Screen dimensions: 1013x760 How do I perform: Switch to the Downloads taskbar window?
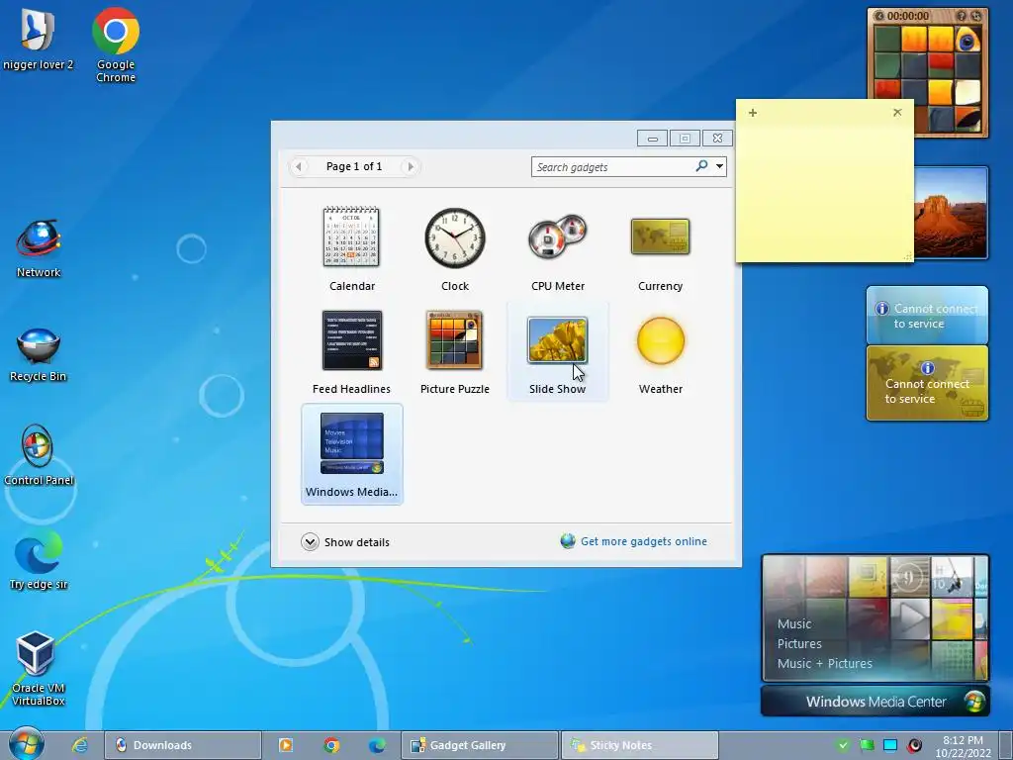pyautogui.click(x=183, y=745)
